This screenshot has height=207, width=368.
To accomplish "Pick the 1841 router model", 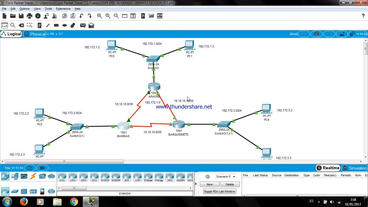I will pos(170,178).
